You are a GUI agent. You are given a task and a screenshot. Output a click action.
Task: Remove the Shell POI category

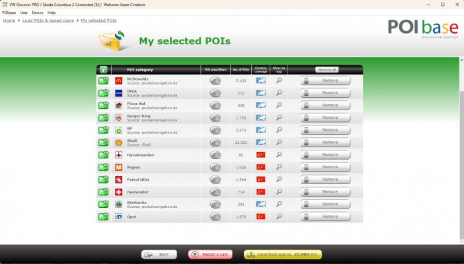tap(325, 142)
